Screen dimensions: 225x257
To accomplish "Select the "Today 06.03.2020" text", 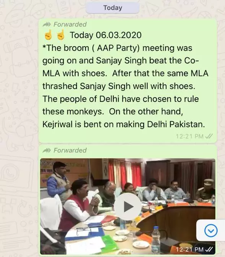I will tap(105, 35).
